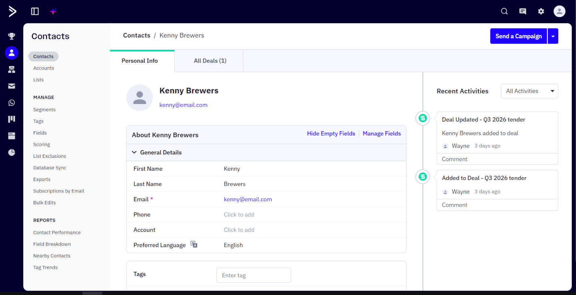Screen dimensions: 576x295
Task: Click the WhatsApp conversations icon
Action: point(12,103)
